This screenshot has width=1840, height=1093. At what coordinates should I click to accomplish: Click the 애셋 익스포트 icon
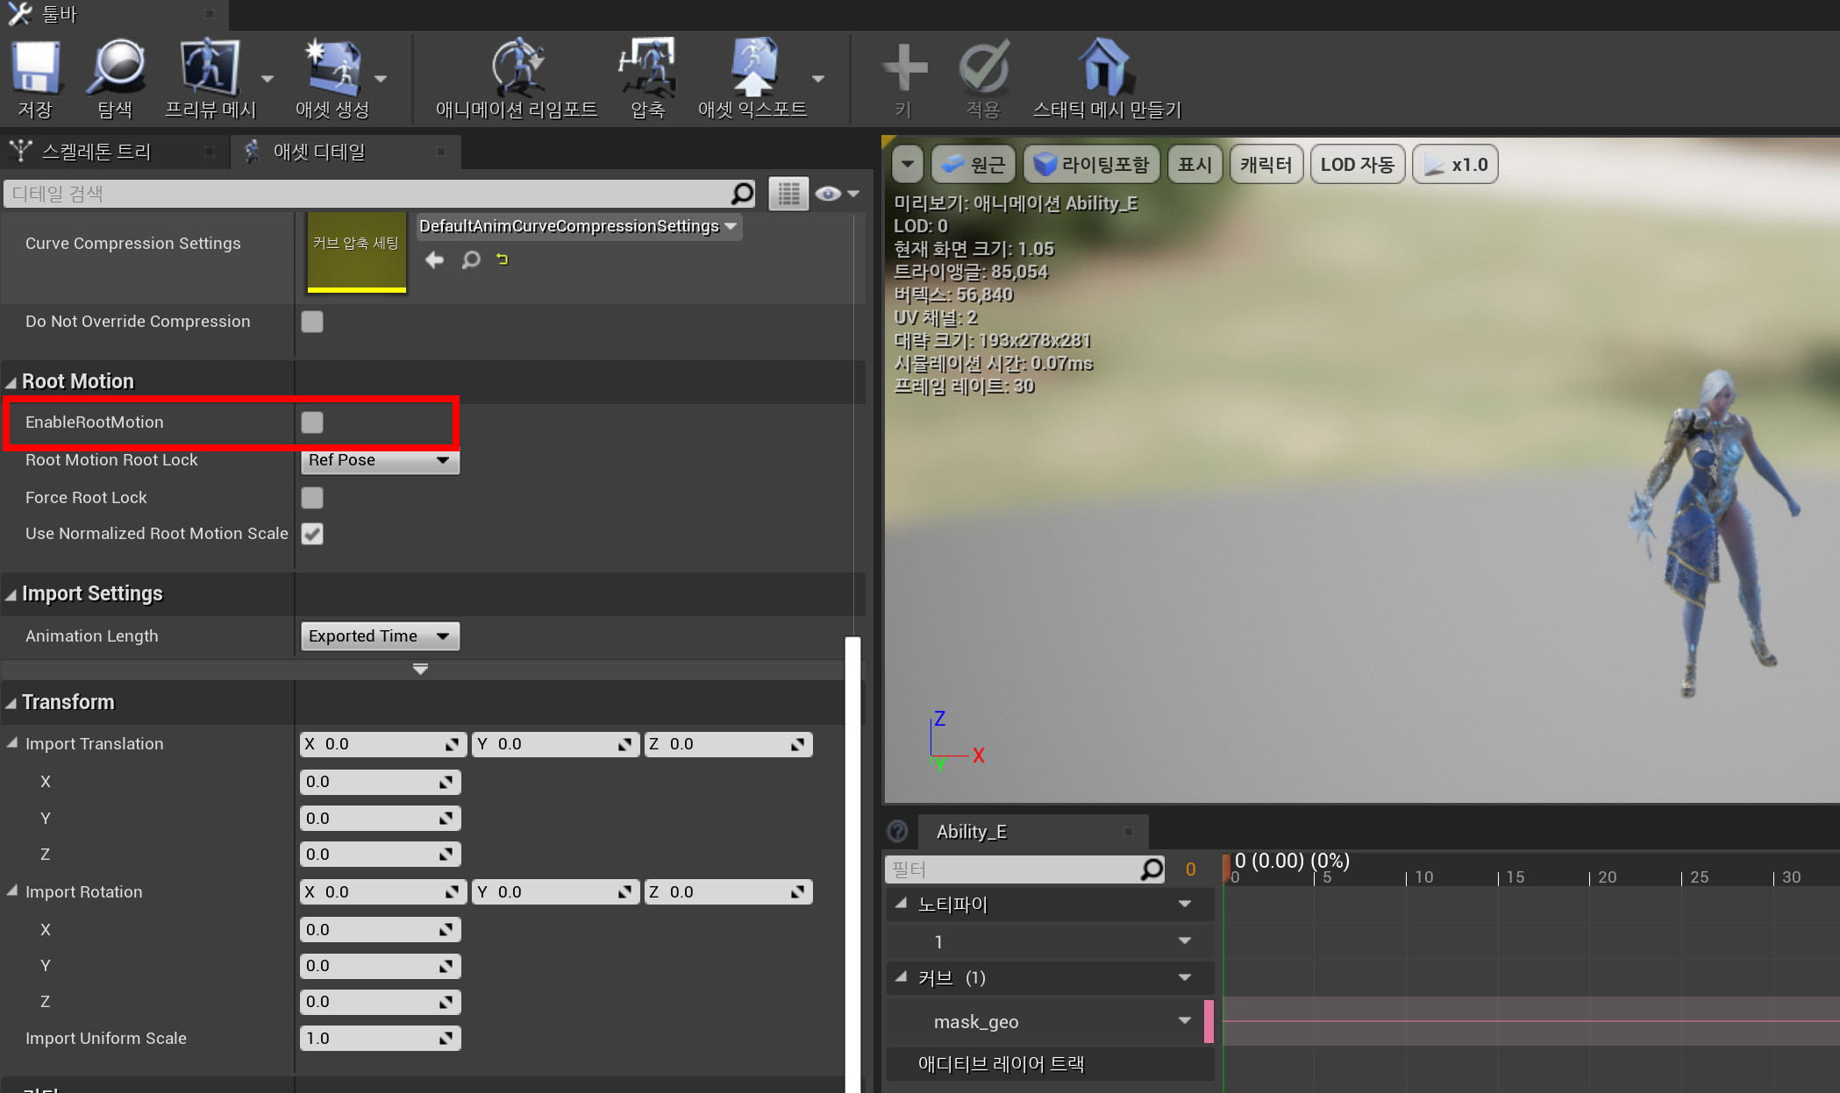click(x=752, y=67)
